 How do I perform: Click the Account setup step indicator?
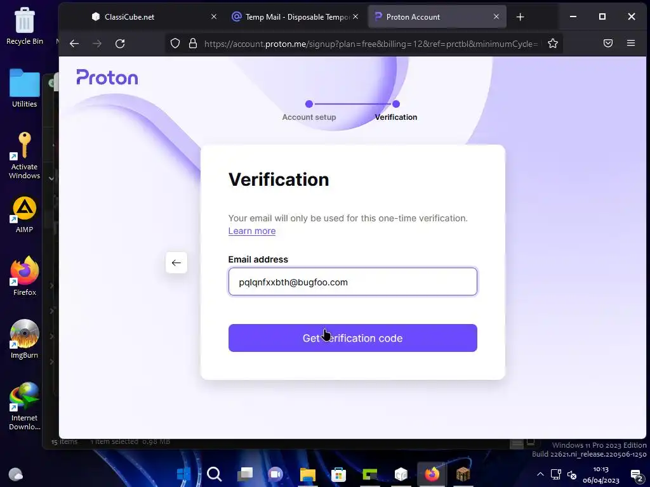(309, 110)
